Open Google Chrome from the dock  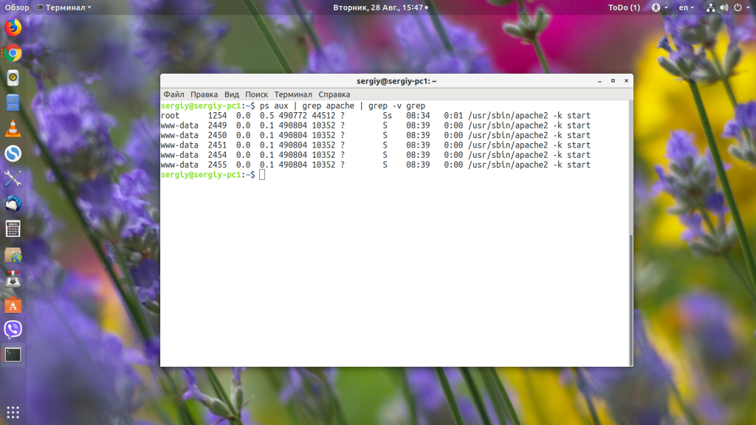pos(13,53)
